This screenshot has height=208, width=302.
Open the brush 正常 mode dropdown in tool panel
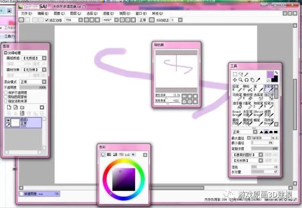pos(255,132)
